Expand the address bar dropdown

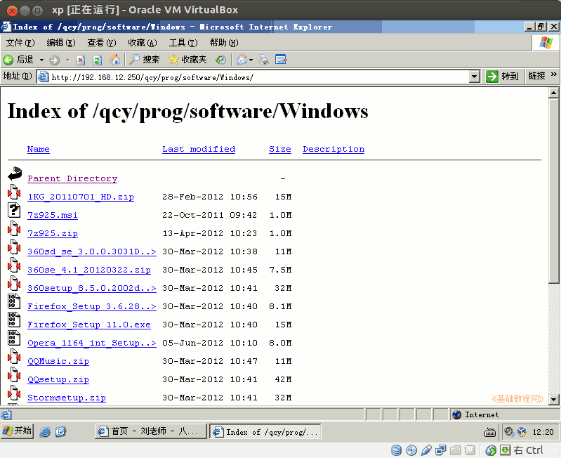(475, 76)
